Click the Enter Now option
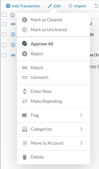 coord(54,91)
